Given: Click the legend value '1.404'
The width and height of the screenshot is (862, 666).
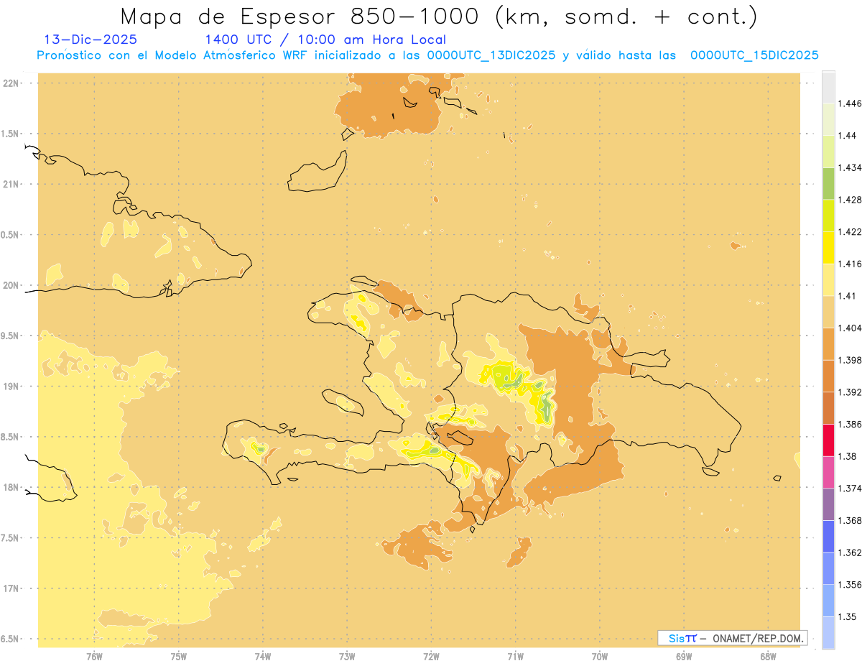Looking at the screenshot, I should pos(850,328).
